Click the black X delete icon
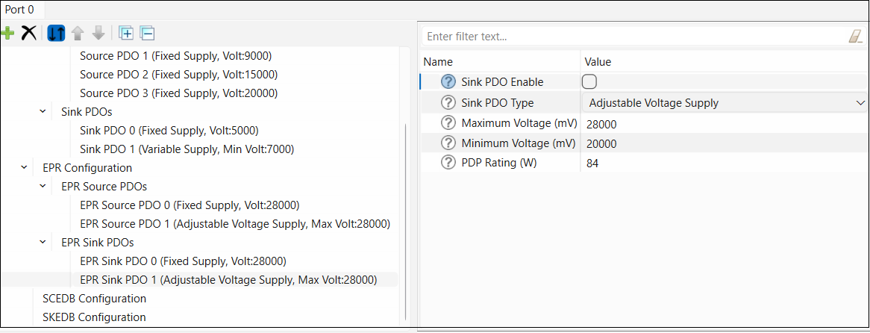This screenshot has width=870, height=333. pos(28,34)
